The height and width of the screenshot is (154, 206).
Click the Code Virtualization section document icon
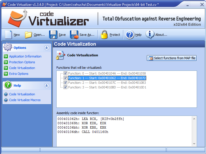pos(60,55)
